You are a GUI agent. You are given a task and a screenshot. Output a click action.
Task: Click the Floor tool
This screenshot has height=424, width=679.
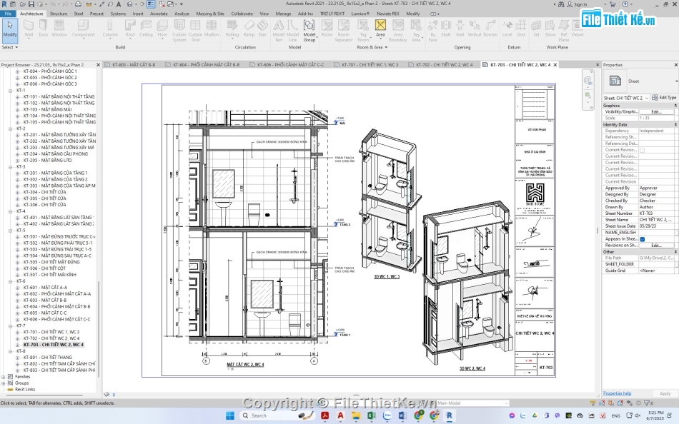162,29
